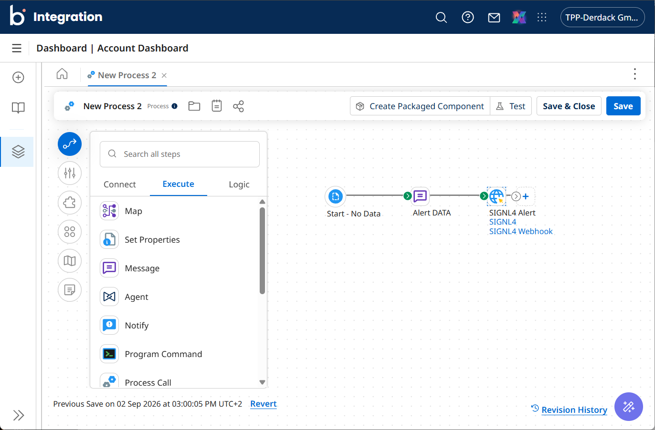Screen dimensions: 655x430
Task: Select the Alert DATA message shape
Action: (x=420, y=196)
